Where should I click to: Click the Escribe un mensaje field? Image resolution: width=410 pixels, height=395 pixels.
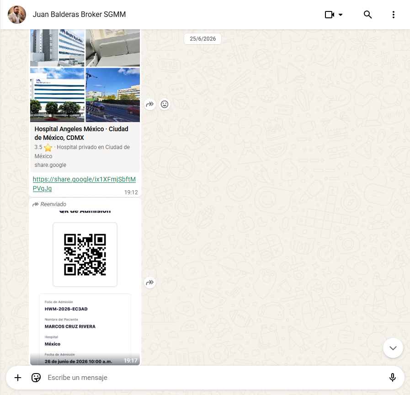214,378
